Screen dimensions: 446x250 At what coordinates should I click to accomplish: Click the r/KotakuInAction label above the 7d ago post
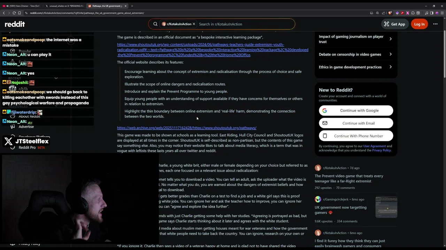(334, 168)
